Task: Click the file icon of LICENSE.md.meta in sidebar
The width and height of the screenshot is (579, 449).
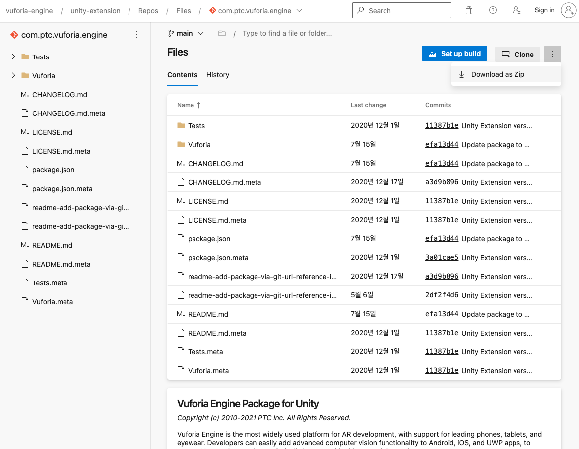Action: [x=25, y=151]
